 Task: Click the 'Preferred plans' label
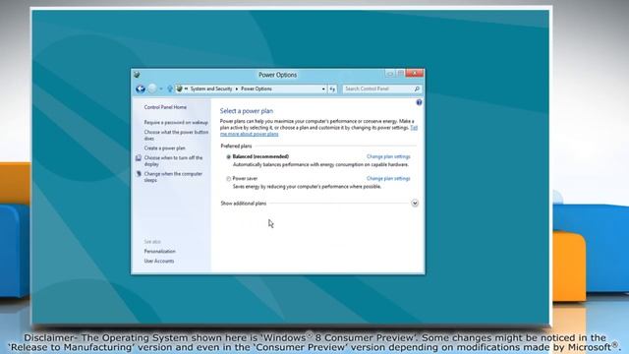(236, 147)
